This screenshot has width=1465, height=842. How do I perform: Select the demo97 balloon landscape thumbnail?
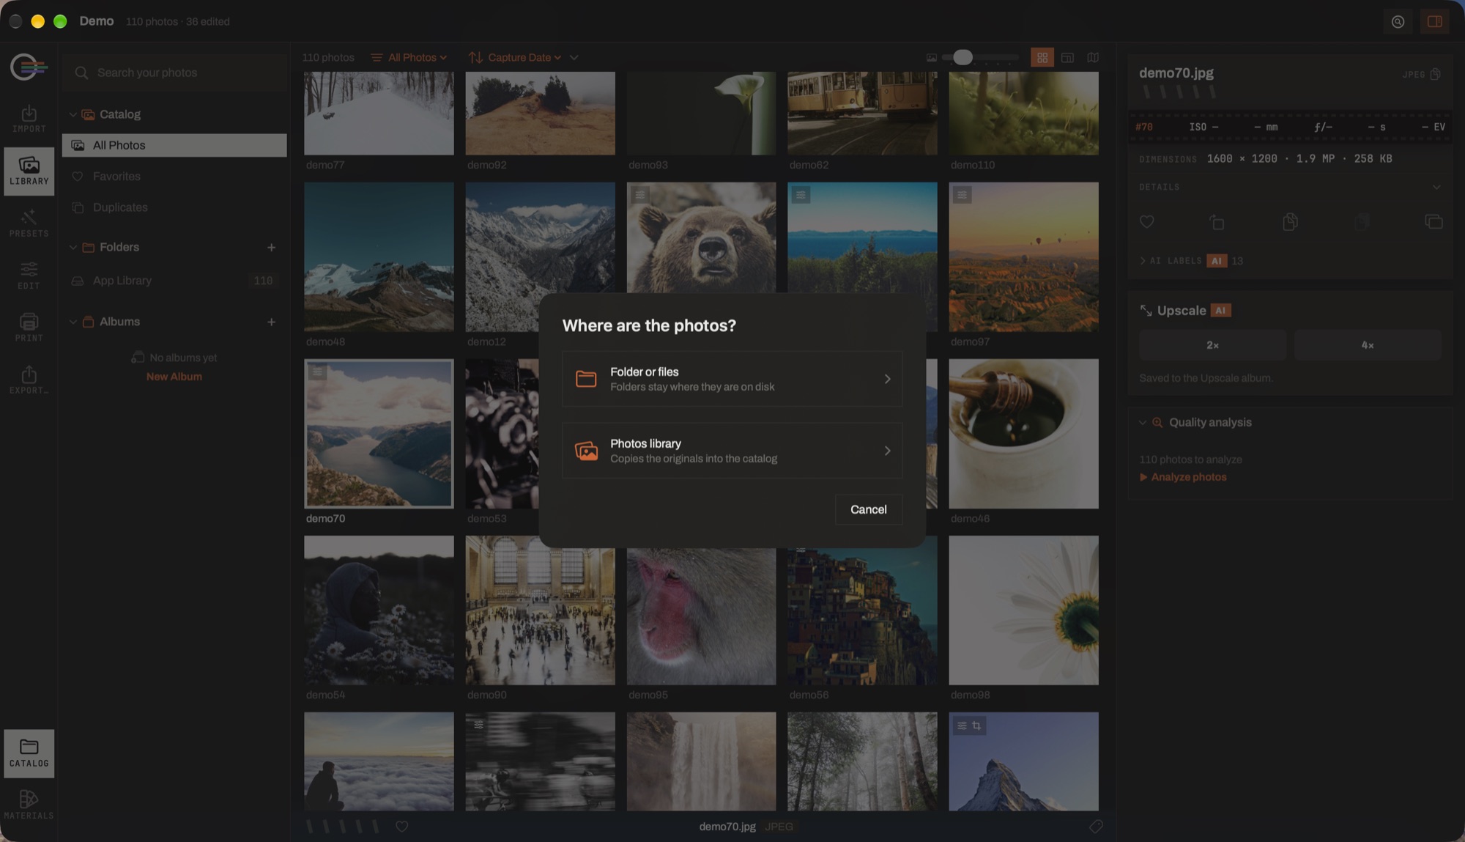click(1023, 256)
